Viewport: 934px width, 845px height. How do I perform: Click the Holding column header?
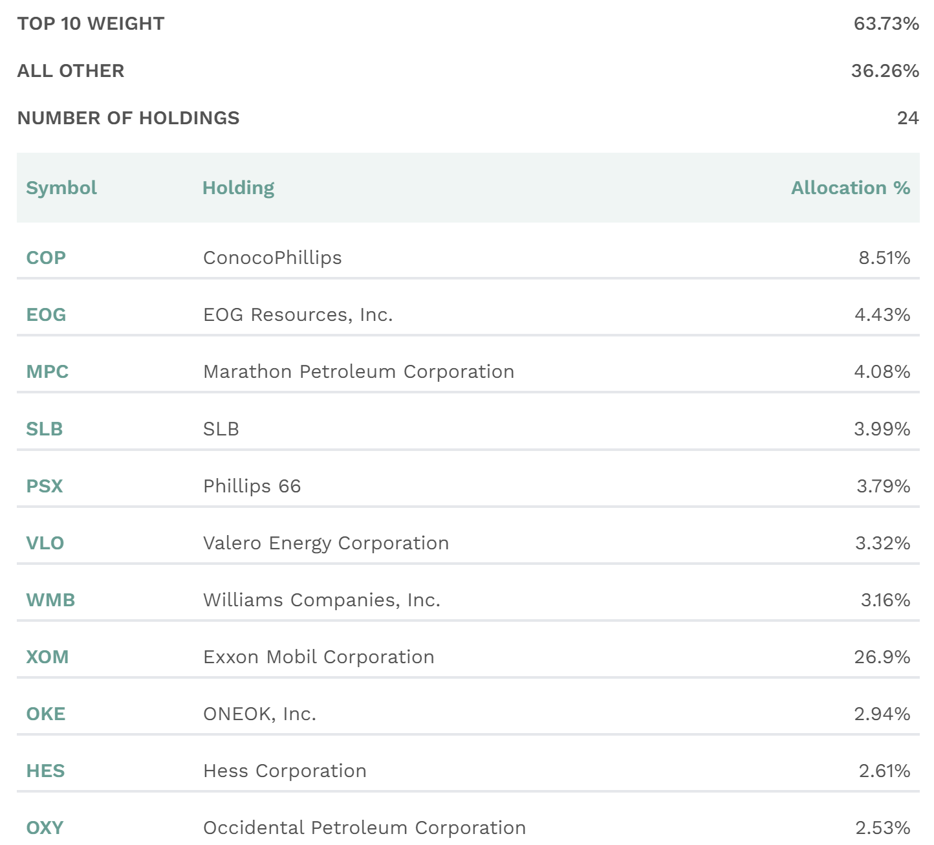coord(239,188)
